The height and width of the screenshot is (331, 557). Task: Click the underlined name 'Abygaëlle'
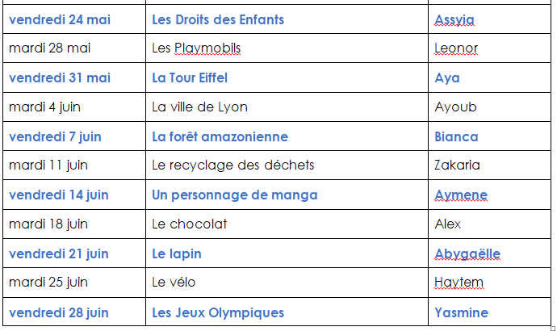click(467, 253)
